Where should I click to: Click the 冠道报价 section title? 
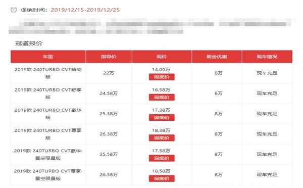pos(29,43)
